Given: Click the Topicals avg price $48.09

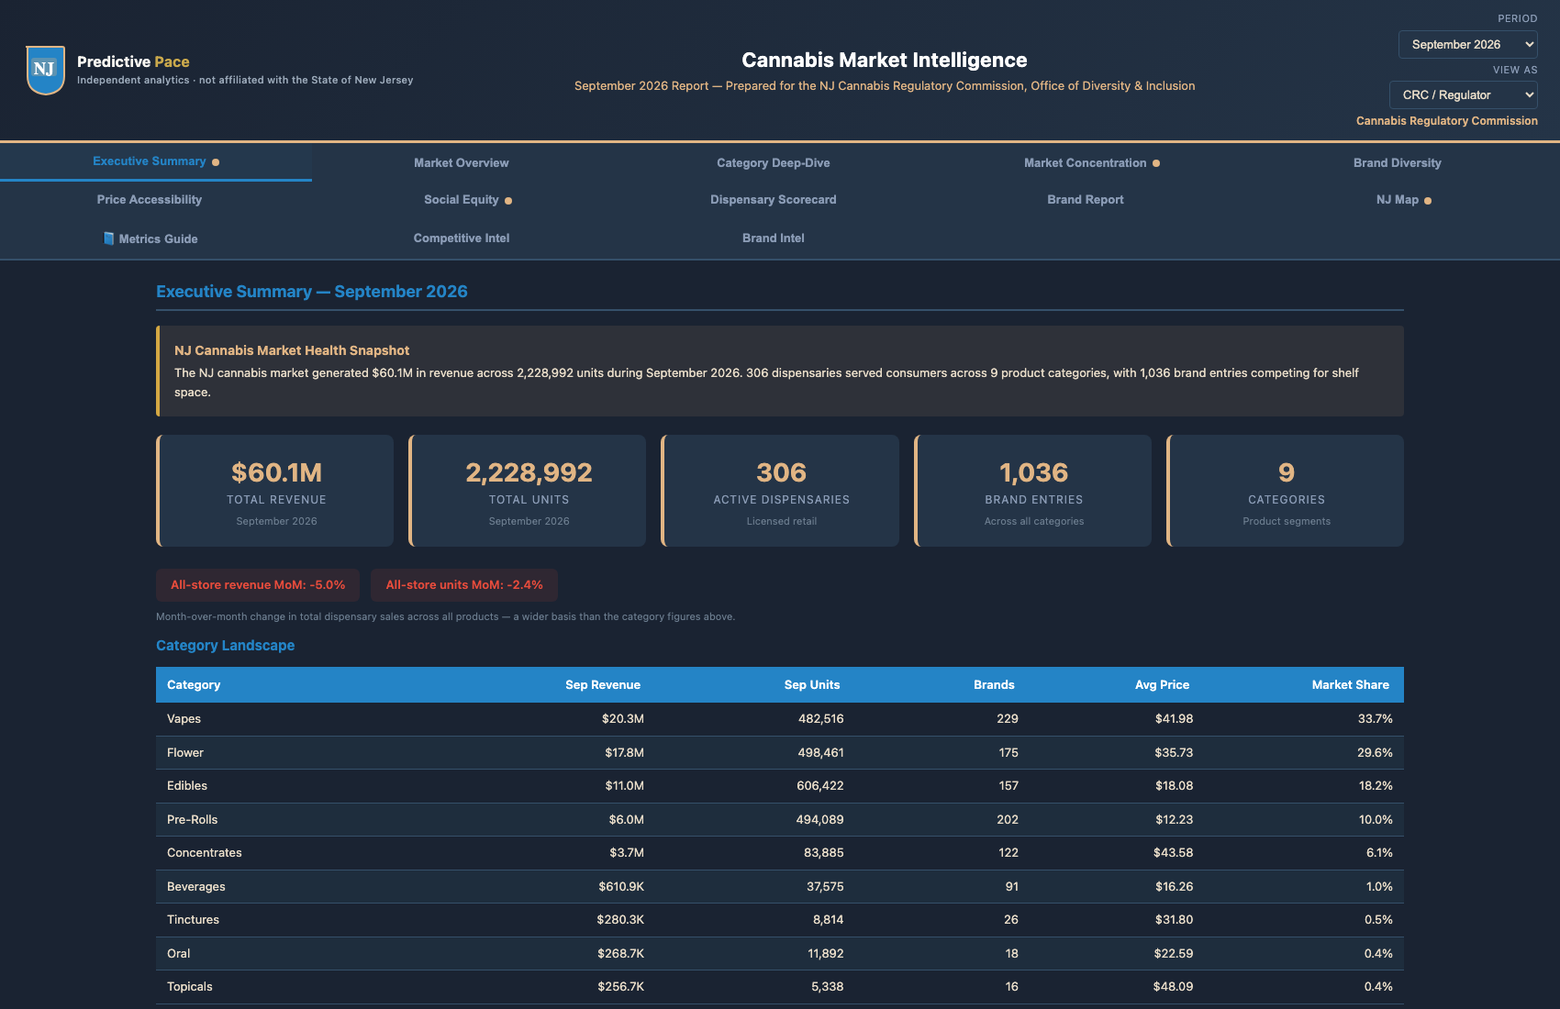Looking at the screenshot, I should click(x=1173, y=986).
